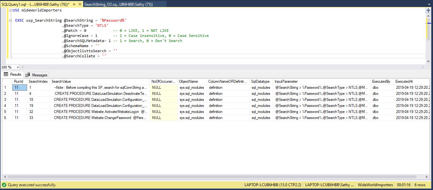Image resolution: width=433 pixels, height=190 pixels.
Task: Click the editor split window handle icon
Action: [x=428, y=10]
